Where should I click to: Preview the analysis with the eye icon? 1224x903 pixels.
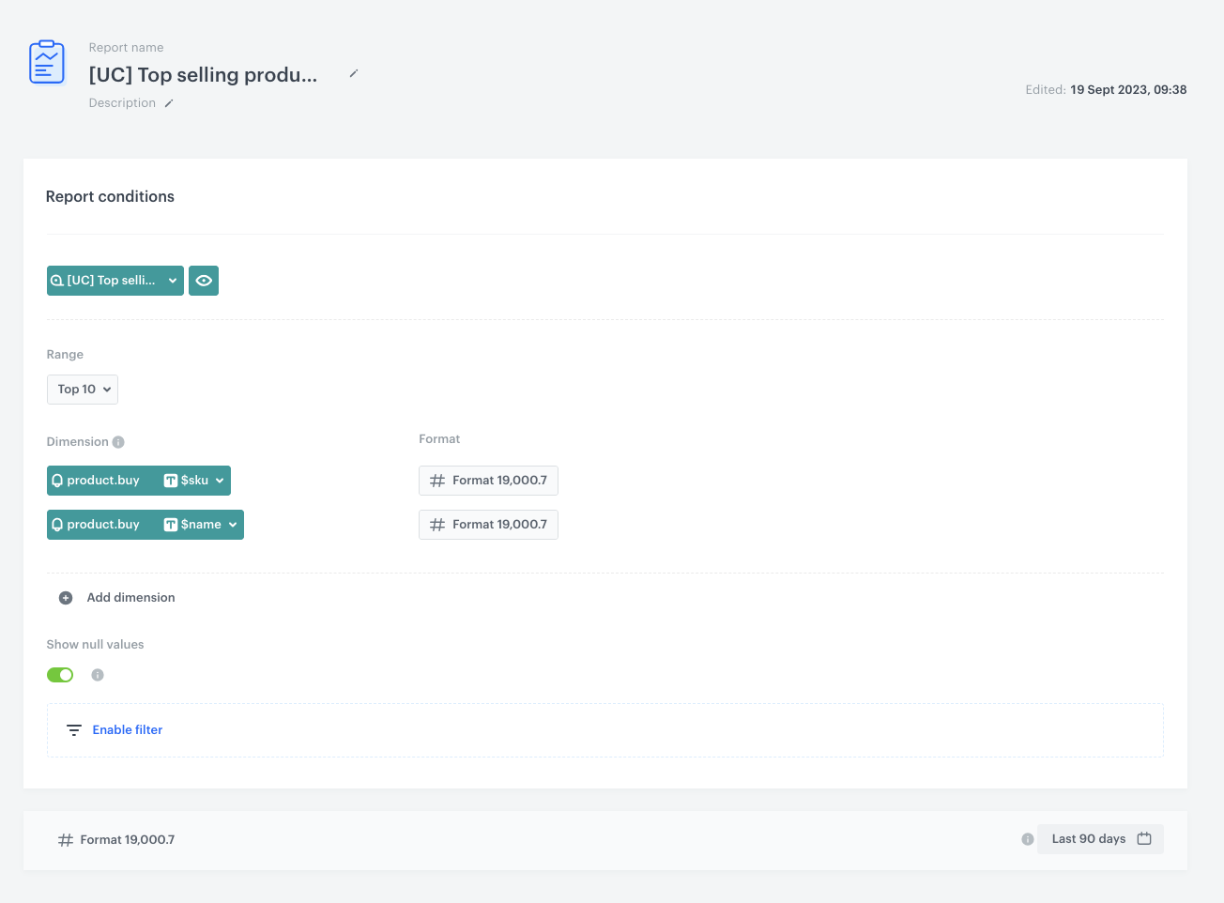point(204,281)
